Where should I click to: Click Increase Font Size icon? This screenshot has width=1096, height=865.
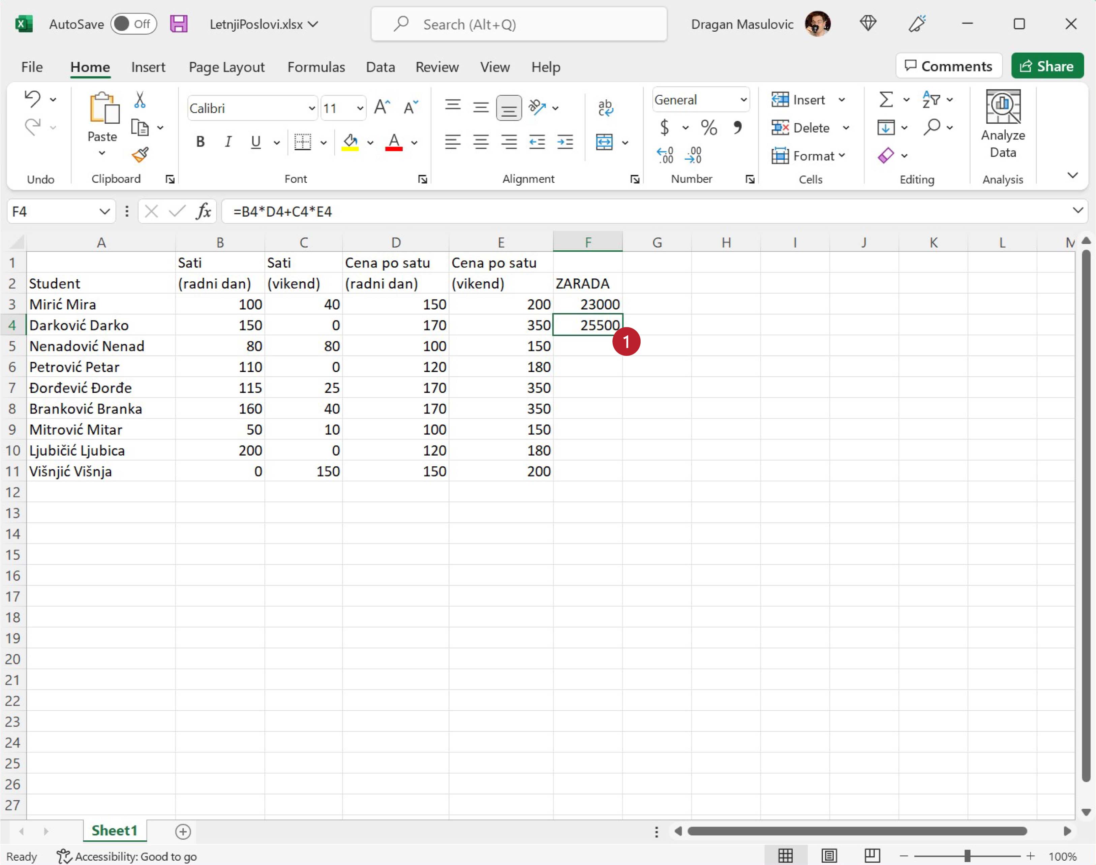coord(382,107)
